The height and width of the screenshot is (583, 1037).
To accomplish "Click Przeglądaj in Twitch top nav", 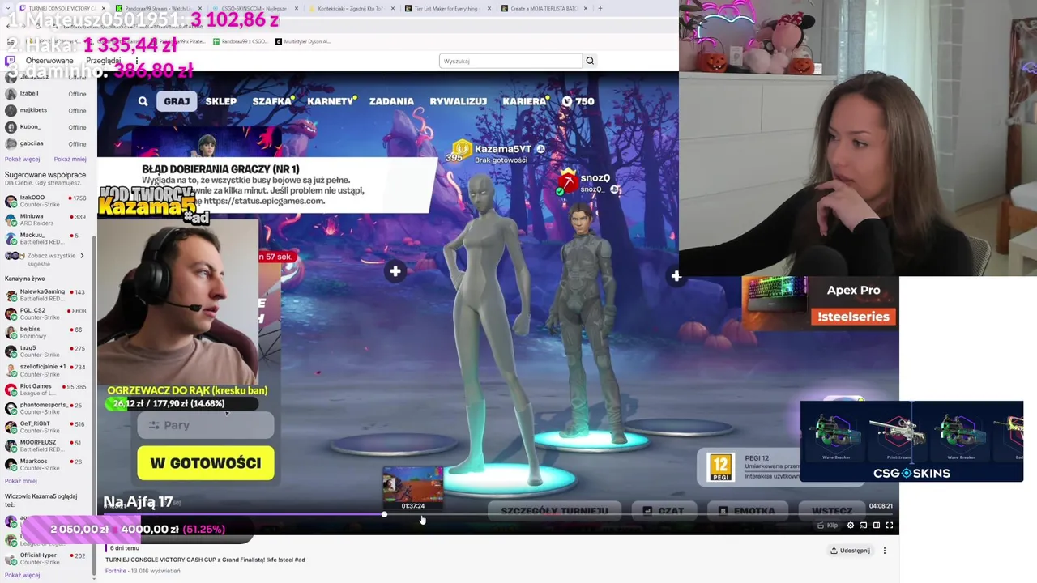I will pyautogui.click(x=103, y=61).
